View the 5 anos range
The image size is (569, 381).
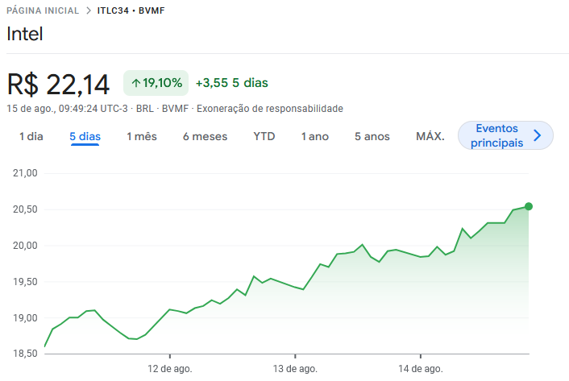(372, 136)
